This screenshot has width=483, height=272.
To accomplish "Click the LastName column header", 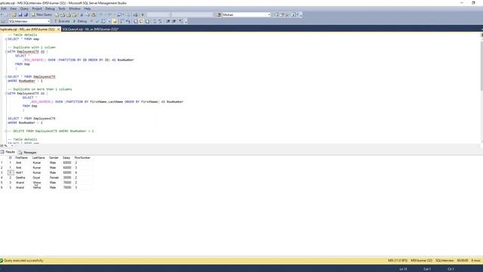I will click(38, 158).
